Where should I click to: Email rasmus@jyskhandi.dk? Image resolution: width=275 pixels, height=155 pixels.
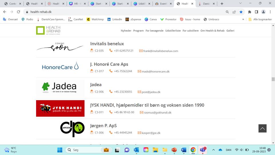[x=158, y=113]
